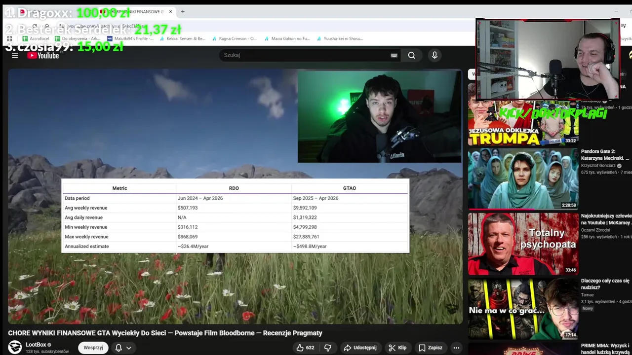
Task: Start voice search with microphone icon
Action: (x=434, y=55)
